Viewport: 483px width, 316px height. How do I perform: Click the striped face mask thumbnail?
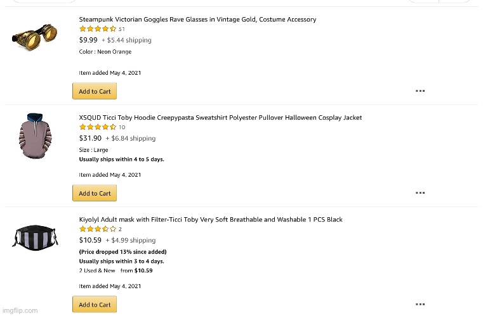(35, 237)
